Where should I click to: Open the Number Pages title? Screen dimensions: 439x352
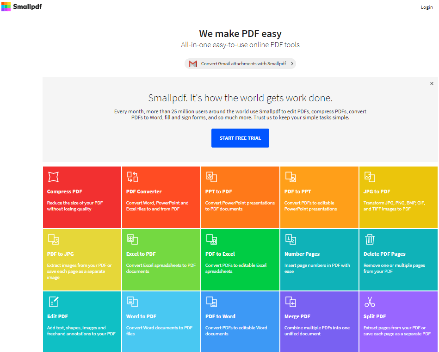click(302, 254)
